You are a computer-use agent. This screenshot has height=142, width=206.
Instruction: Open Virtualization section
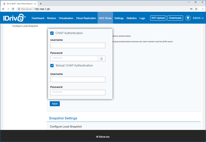click(66, 18)
